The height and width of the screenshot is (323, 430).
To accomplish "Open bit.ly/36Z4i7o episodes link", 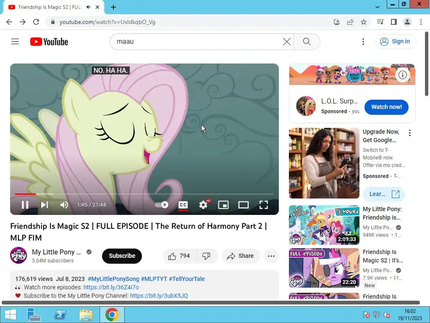I will (111, 287).
